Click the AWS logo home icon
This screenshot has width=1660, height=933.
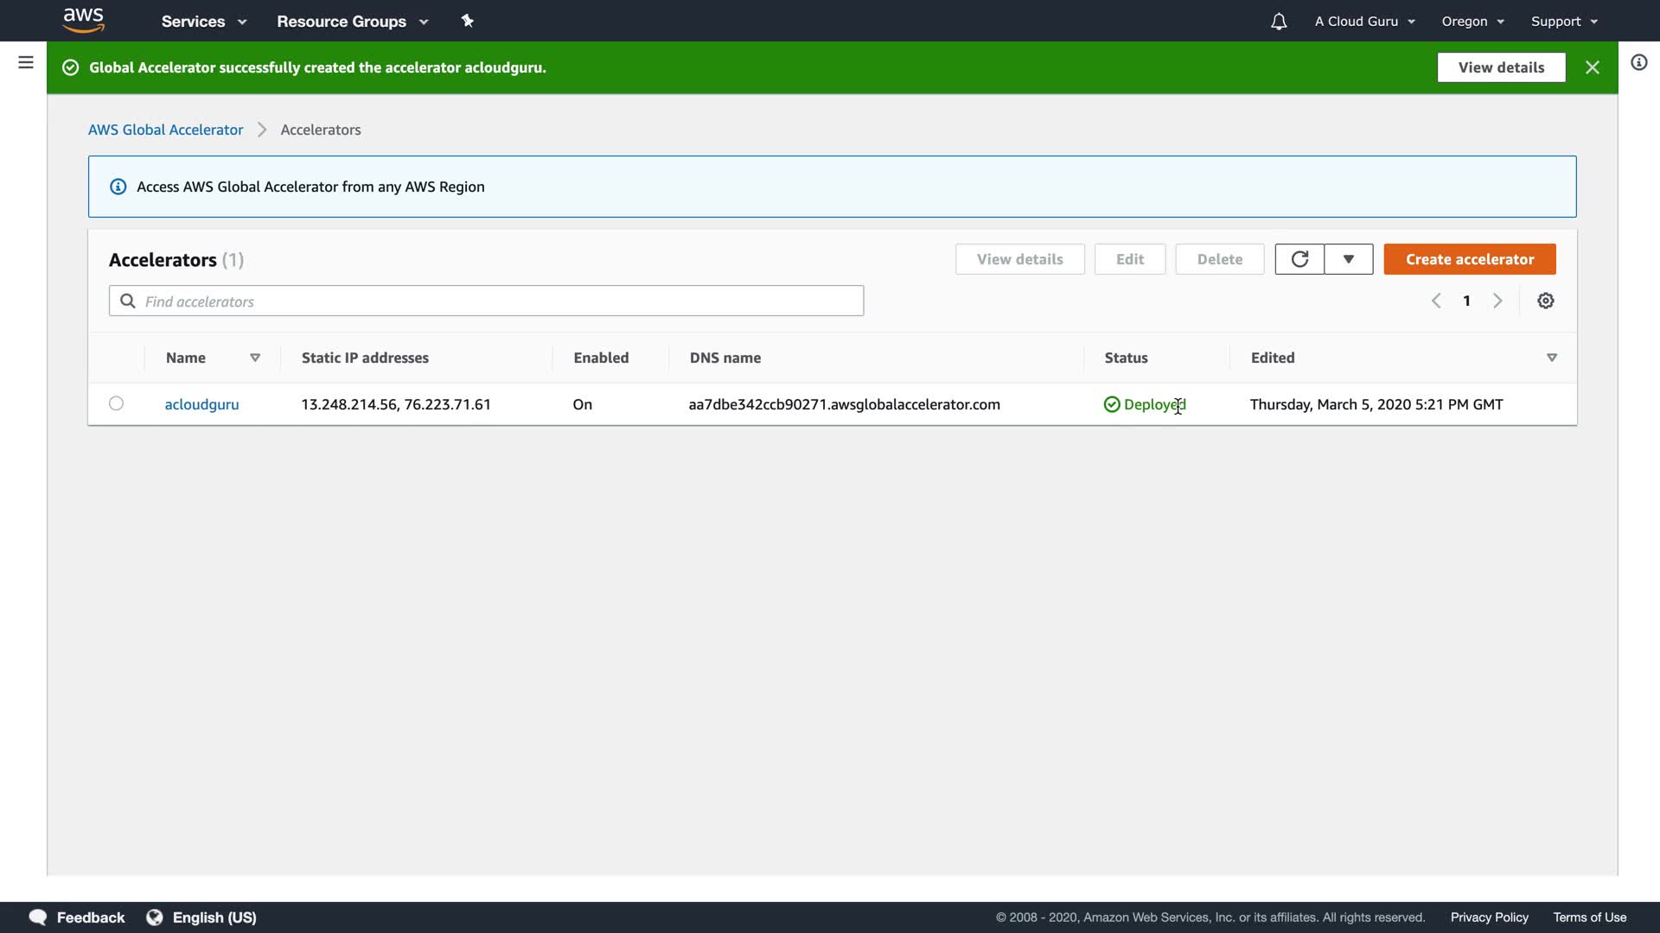pyautogui.click(x=84, y=21)
